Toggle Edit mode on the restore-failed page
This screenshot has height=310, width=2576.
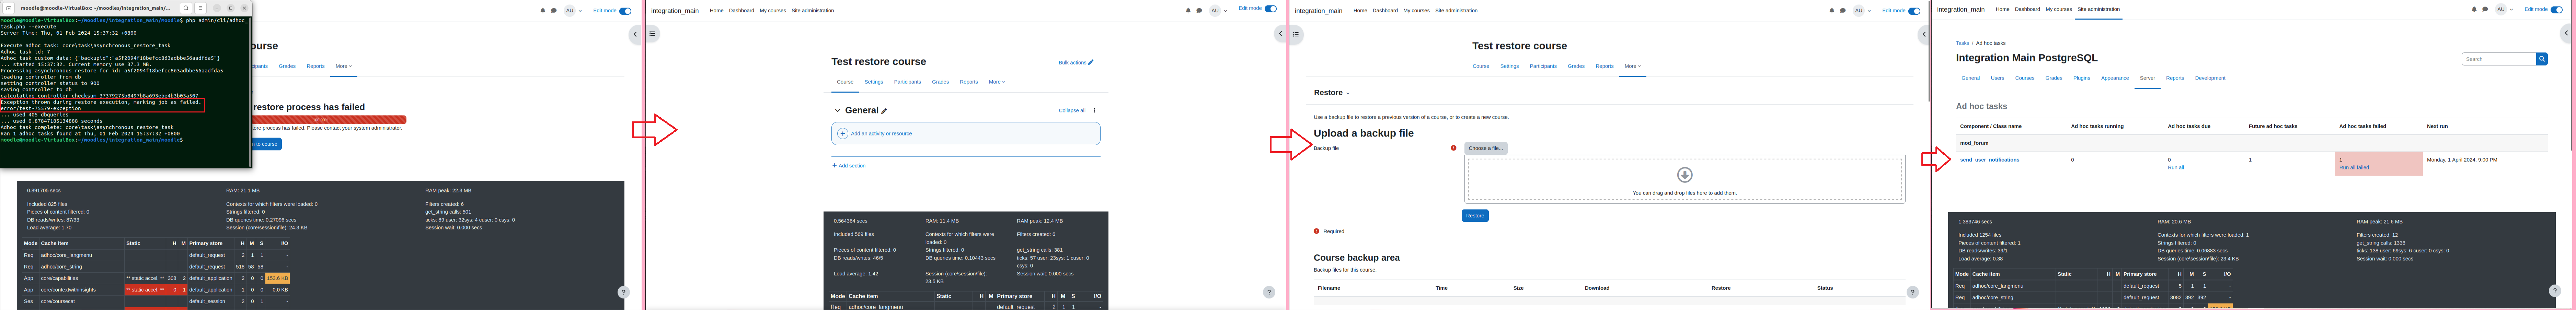click(x=625, y=11)
